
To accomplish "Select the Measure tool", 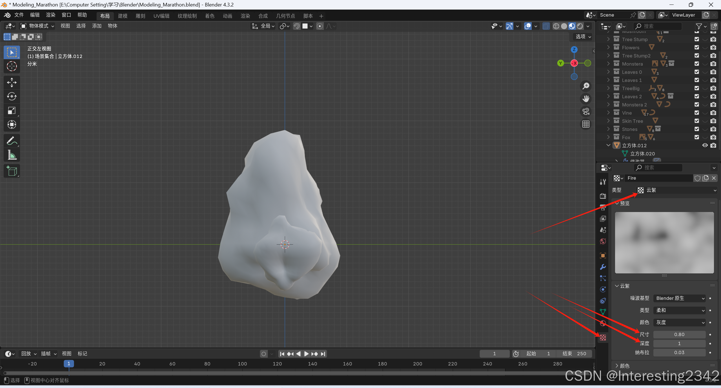I will point(12,155).
